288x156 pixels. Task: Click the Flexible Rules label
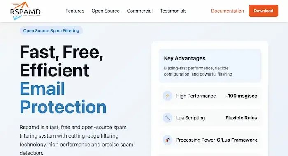point(242,118)
